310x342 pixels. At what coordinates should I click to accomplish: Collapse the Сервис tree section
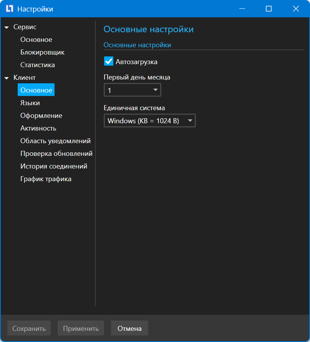7,27
